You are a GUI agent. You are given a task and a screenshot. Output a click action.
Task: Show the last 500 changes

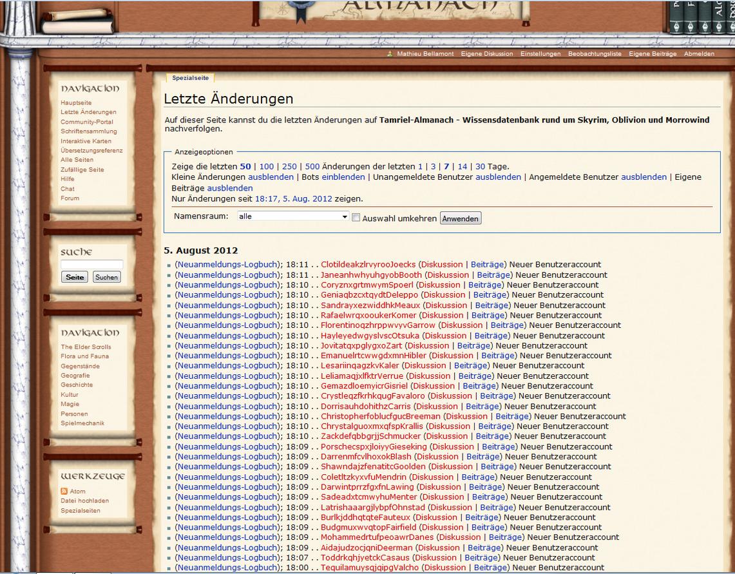click(x=312, y=166)
